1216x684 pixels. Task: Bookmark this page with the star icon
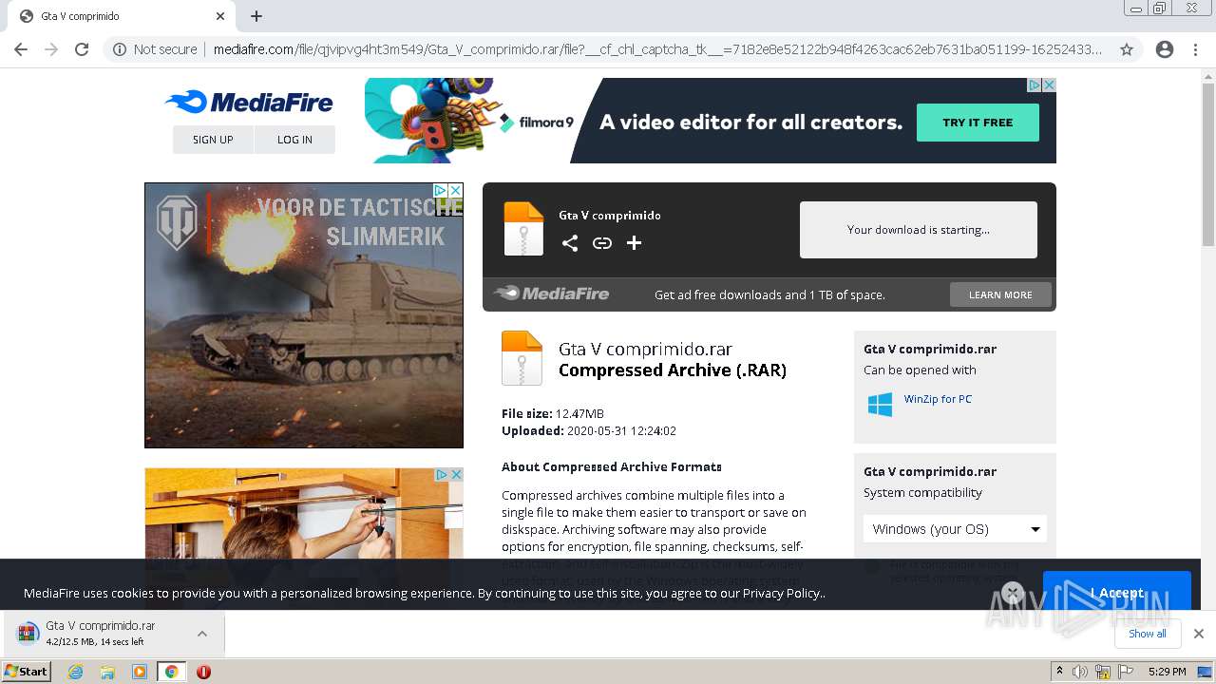(x=1127, y=49)
